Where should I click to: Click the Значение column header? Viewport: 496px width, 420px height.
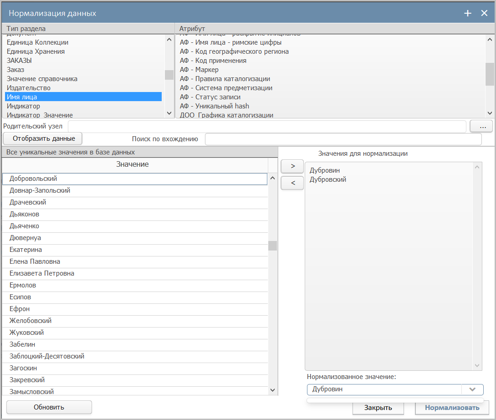coord(132,164)
